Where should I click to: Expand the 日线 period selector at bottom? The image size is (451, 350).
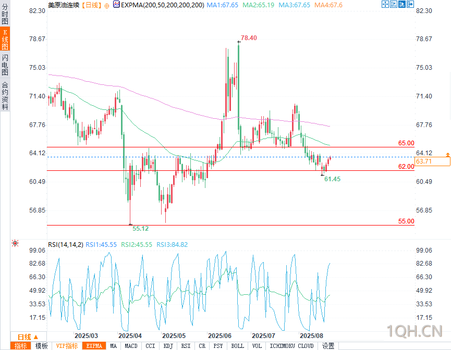[28, 337]
